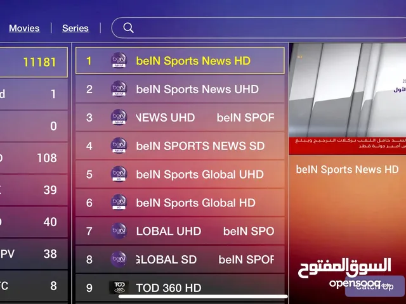This screenshot has width=406, height=304.
Task: Click the Catch Up button
Action: (x=375, y=286)
